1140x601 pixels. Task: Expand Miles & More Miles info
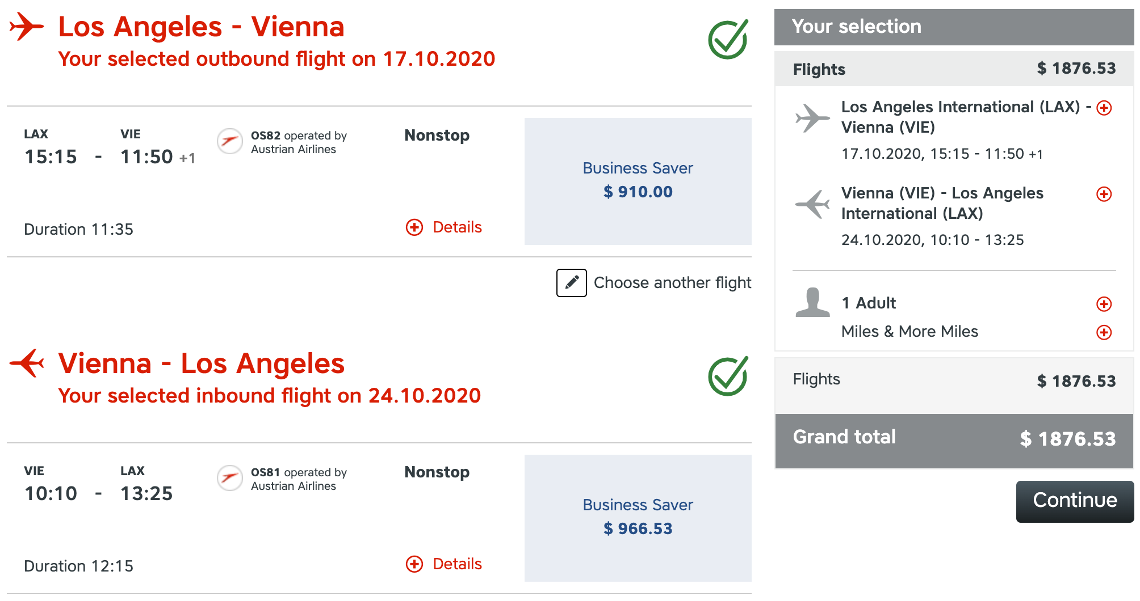[1104, 332]
